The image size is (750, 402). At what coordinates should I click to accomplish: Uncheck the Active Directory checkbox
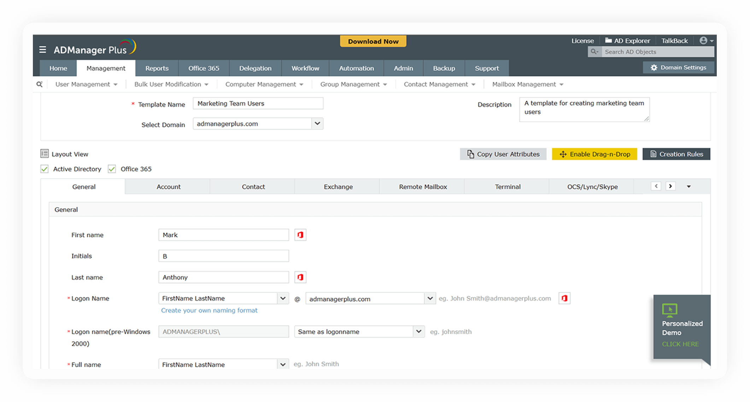tap(45, 169)
